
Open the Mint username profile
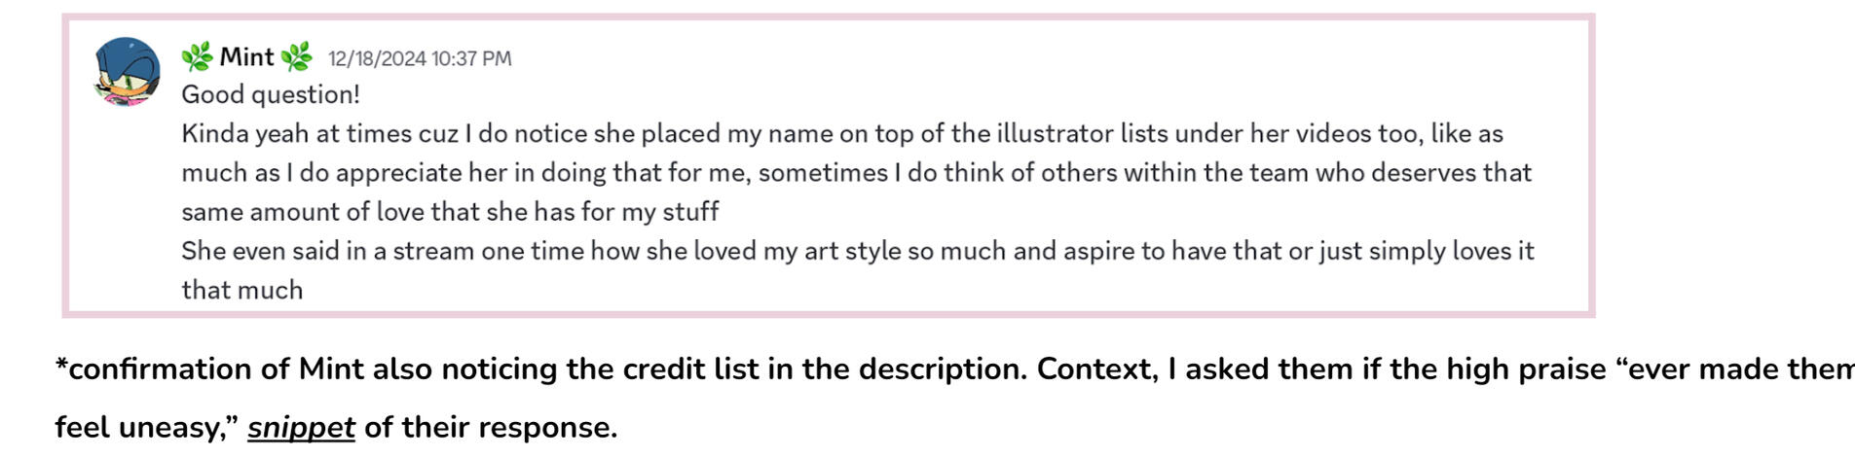[246, 57]
